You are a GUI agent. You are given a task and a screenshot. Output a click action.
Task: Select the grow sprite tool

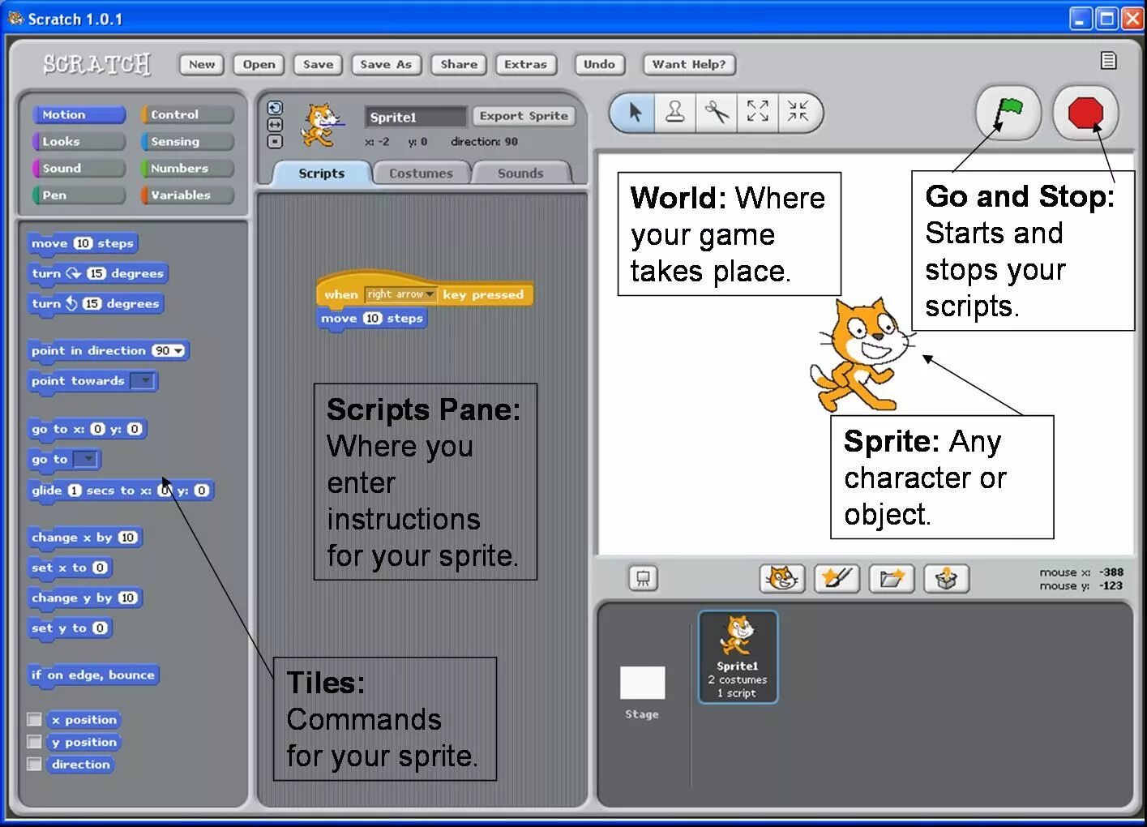pos(757,112)
